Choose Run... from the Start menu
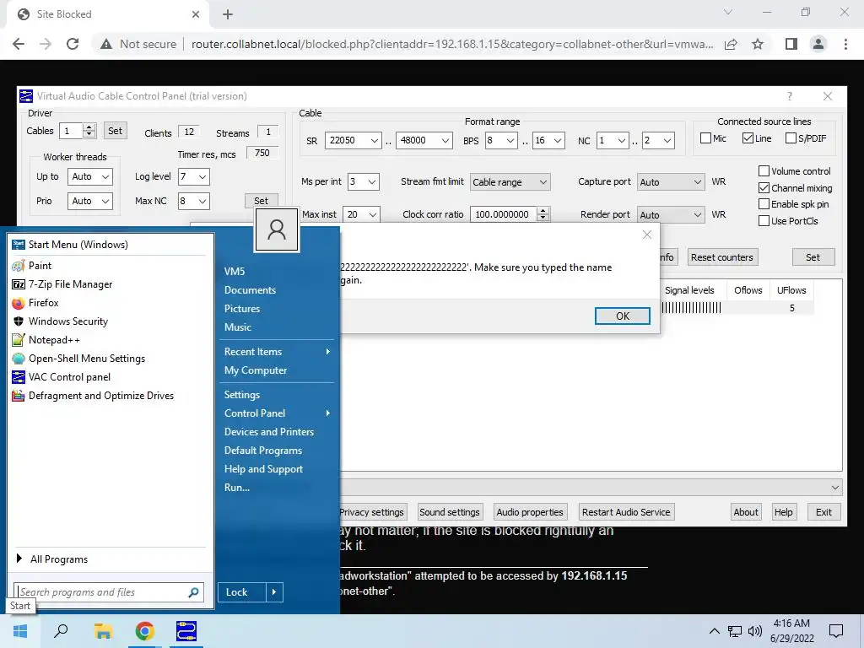 [237, 488]
